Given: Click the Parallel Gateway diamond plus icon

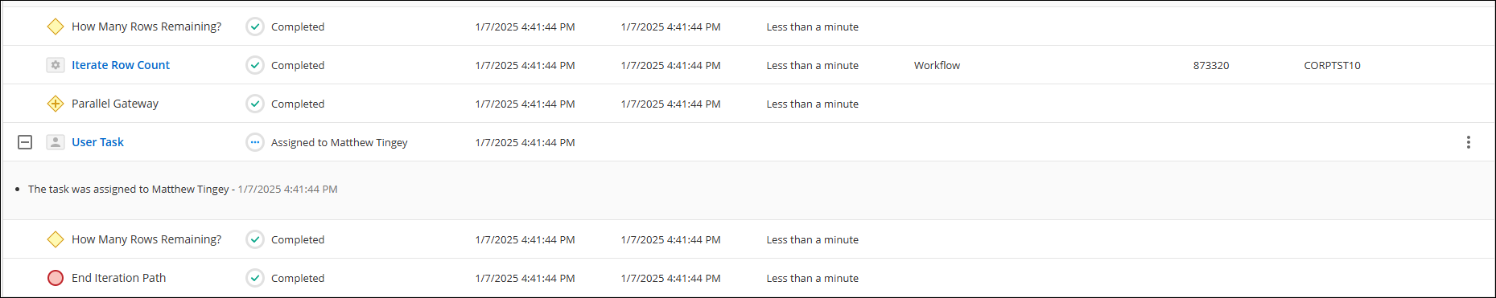Looking at the screenshot, I should click(56, 104).
